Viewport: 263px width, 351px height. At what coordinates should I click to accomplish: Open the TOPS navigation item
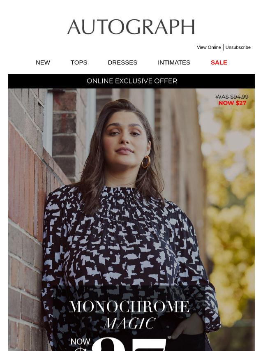coord(79,62)
